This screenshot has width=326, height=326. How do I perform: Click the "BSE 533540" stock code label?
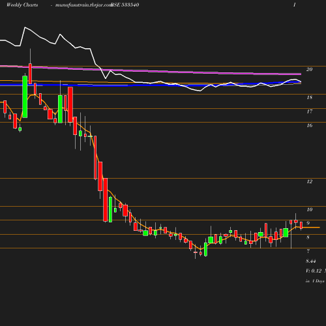[125, 5]
